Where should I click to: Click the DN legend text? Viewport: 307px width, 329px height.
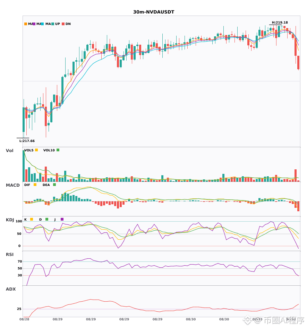coord(68,24)
